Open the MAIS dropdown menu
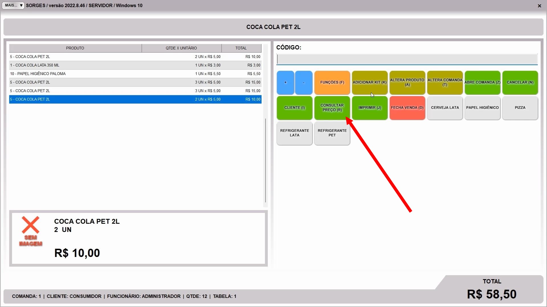Image resolution: width=547 pixels, height=307 pixels. coord(13,5)
